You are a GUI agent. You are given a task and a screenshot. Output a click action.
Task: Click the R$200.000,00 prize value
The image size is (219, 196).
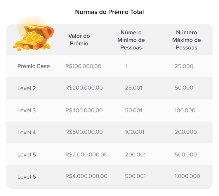coord(84,88)
